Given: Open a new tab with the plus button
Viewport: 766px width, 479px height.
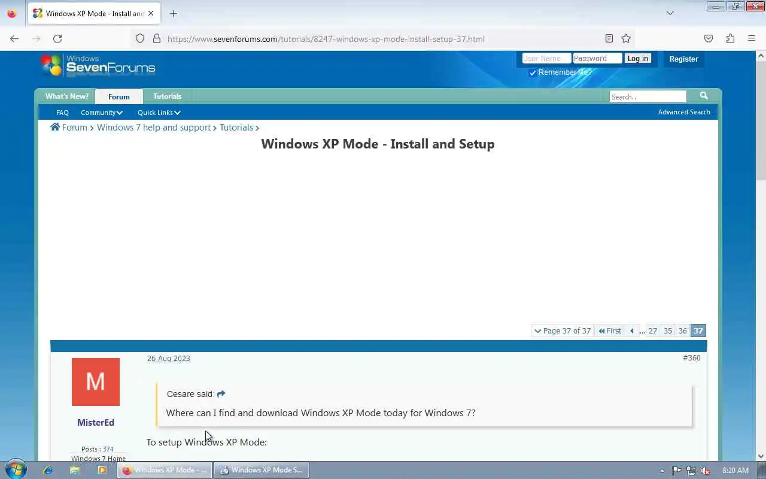Looking at the screenshot, I should 173,13.
